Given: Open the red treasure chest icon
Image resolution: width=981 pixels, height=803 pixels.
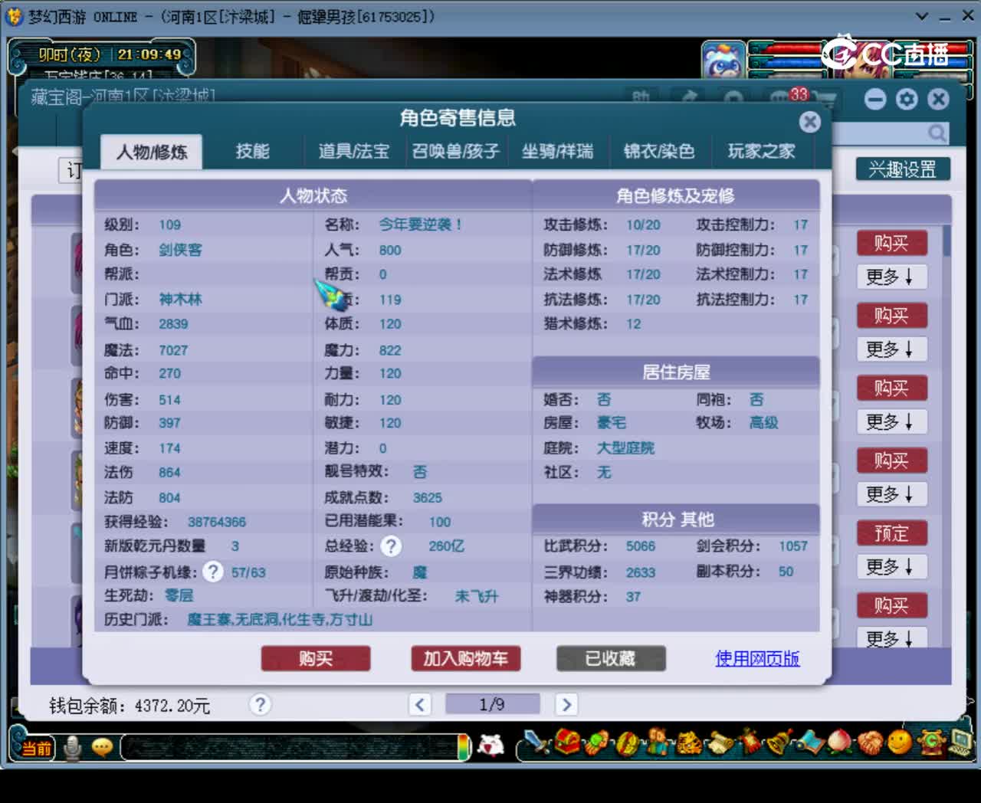Looking at the screenshot, I should [568, 742].
